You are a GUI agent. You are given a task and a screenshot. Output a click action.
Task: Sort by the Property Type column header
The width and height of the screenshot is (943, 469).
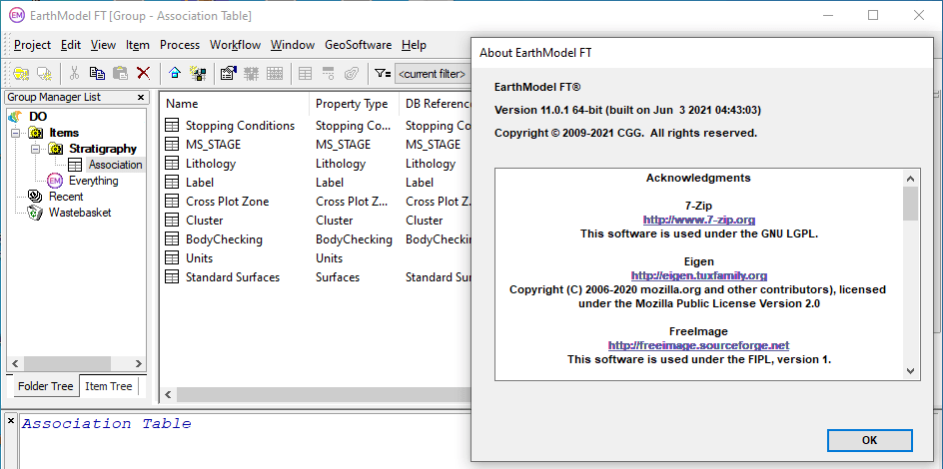pyautogui.click(x=355, y=104)
